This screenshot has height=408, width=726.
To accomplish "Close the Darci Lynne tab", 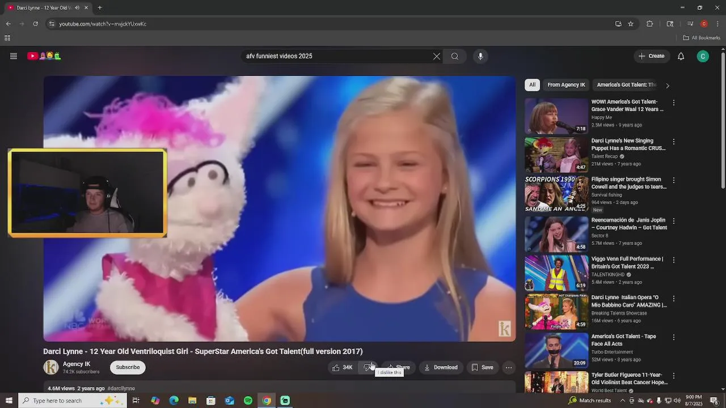I will point(86,8).
